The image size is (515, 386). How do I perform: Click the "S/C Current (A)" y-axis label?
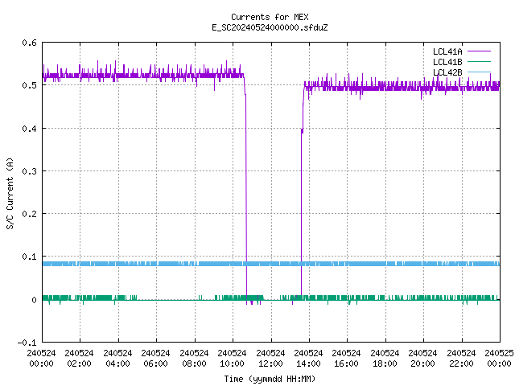point(10,193)
